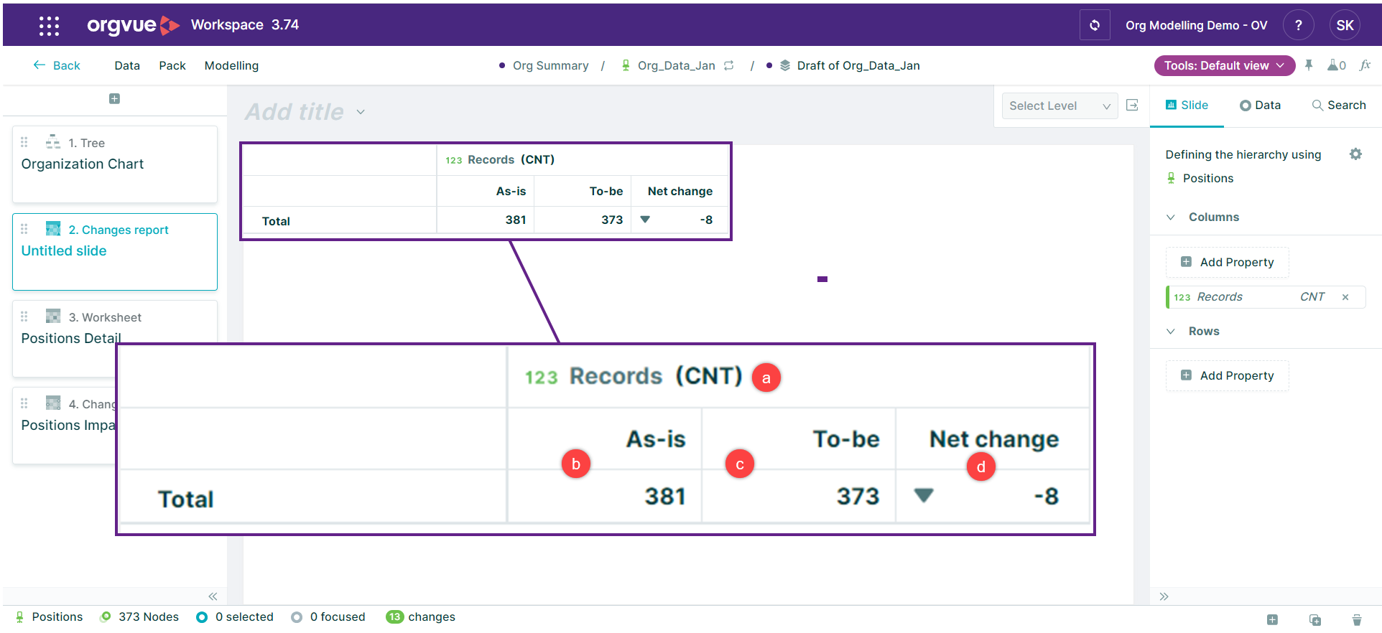
Task: Click the delete trash icon at bottom
Action: coord(1356,619)
